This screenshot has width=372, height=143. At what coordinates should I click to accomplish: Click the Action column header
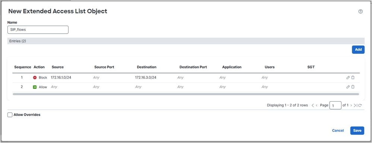(39, 67)
